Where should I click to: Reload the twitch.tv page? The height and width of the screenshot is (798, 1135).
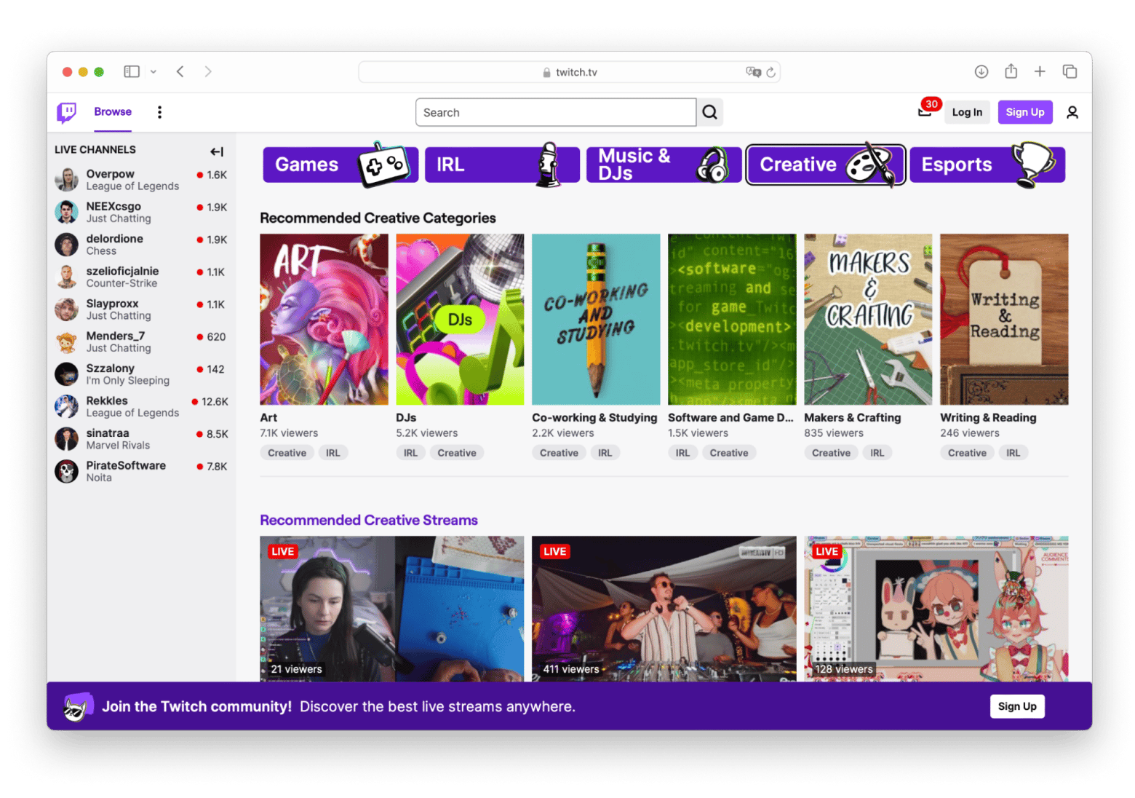click(770, 72)
